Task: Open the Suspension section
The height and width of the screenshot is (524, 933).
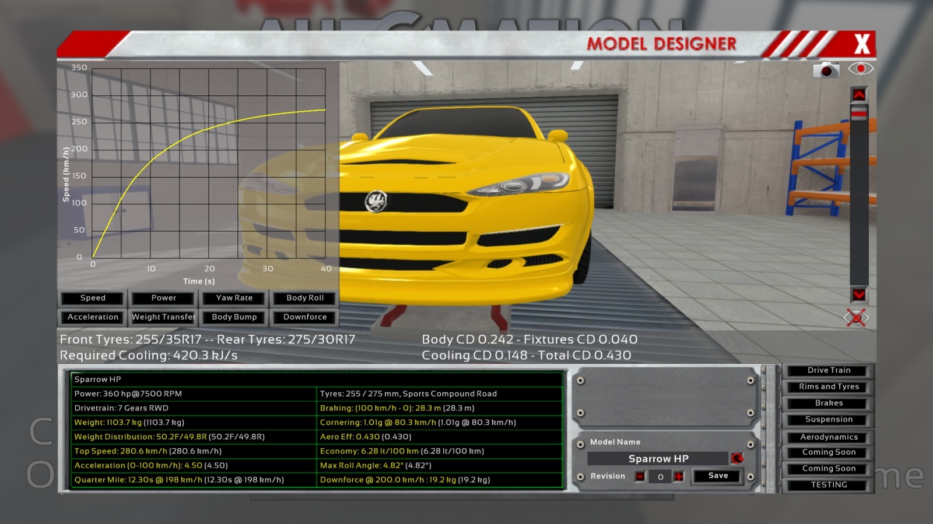Action: pos(829,419)
